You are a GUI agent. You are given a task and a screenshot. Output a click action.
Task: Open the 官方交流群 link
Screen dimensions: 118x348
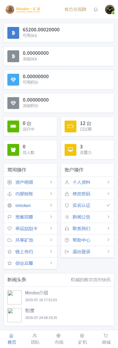[75, 9]
